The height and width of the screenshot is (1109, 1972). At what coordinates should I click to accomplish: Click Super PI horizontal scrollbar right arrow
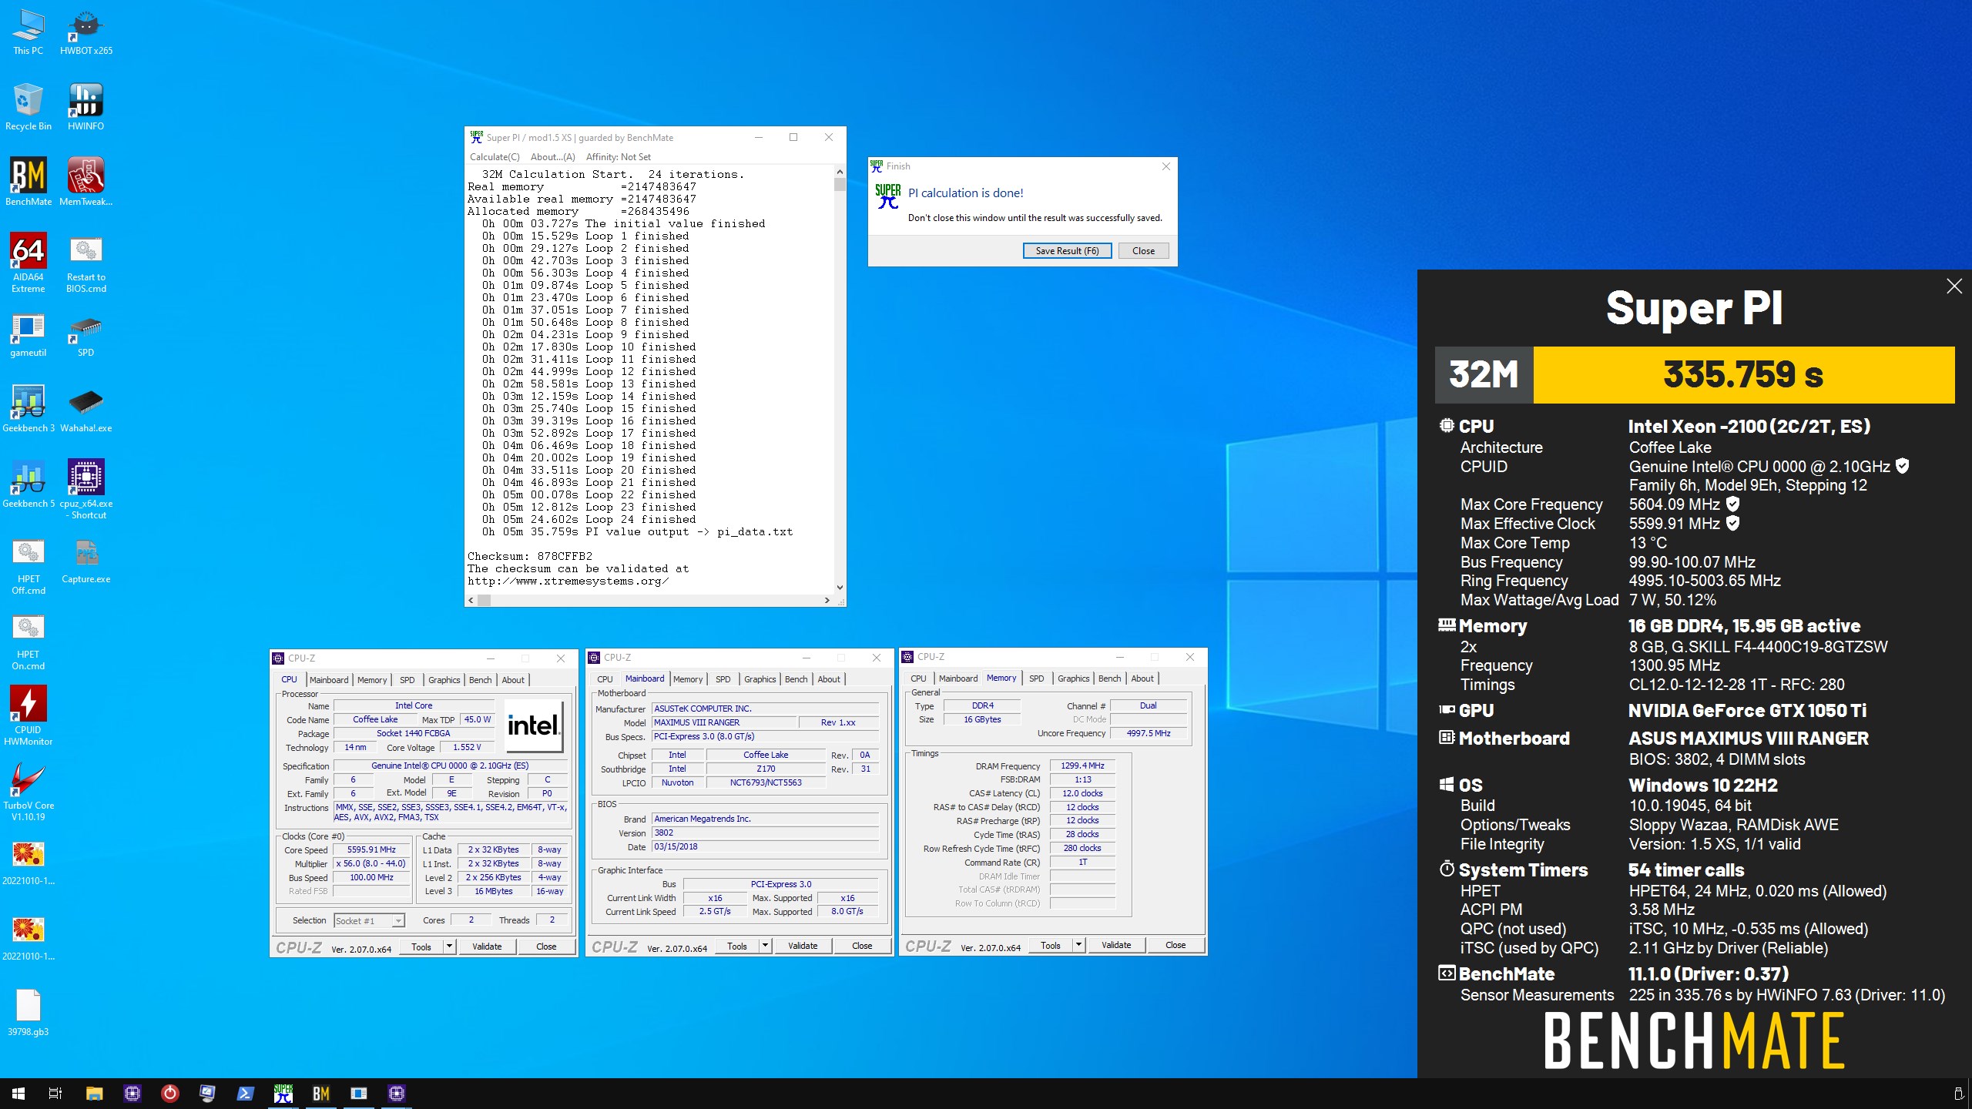coord(827,600)
